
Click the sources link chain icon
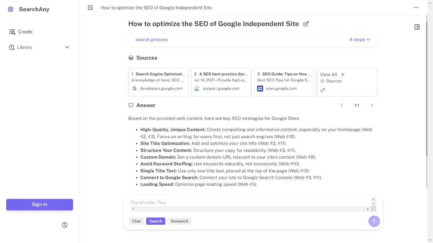pos(323,90)
